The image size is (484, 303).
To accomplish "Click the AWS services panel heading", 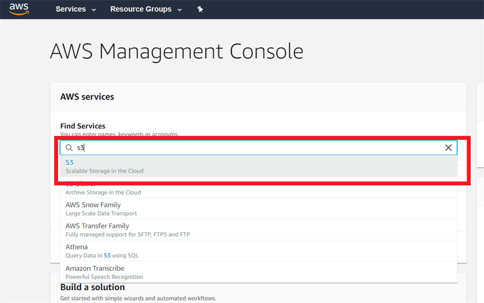I will (87, 97).
